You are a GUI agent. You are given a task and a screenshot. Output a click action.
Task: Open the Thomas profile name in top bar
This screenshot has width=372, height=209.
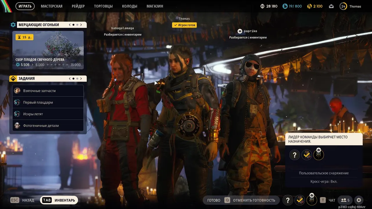click(x=355, y=6)
